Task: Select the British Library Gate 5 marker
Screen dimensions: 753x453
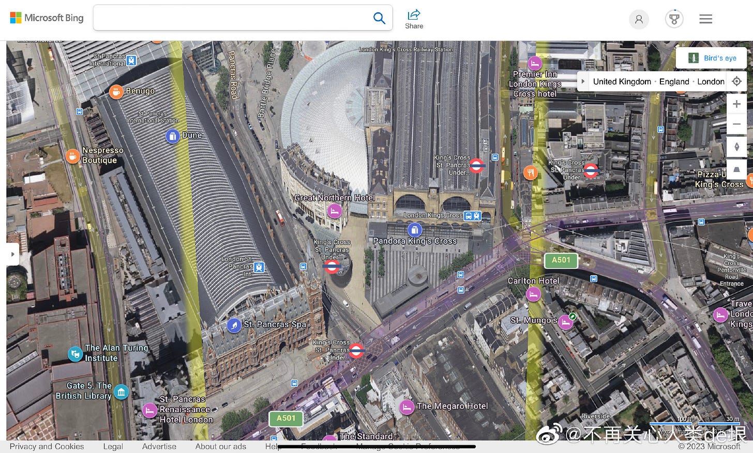Action: [x=121, y=392]
